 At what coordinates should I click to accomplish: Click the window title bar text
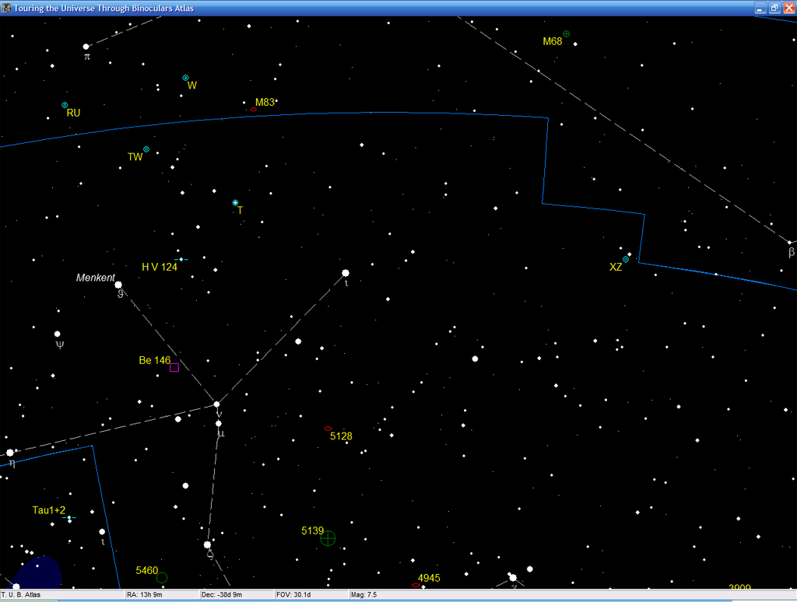click(104, 8)
